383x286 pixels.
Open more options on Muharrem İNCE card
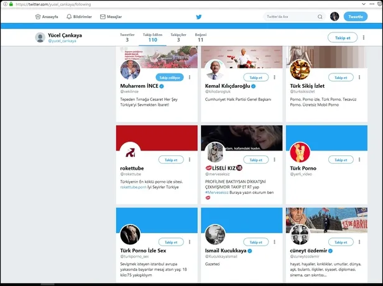pos(190,77)
